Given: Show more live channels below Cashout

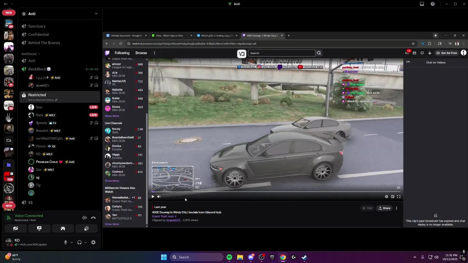Looking at the screenshot, I should coord(112,181).
